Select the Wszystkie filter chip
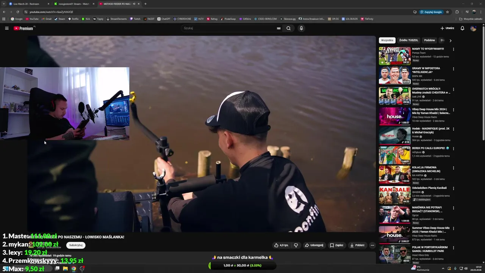This screenshot has width=485, height=273. pyautogui.click(x=387, y=40)
